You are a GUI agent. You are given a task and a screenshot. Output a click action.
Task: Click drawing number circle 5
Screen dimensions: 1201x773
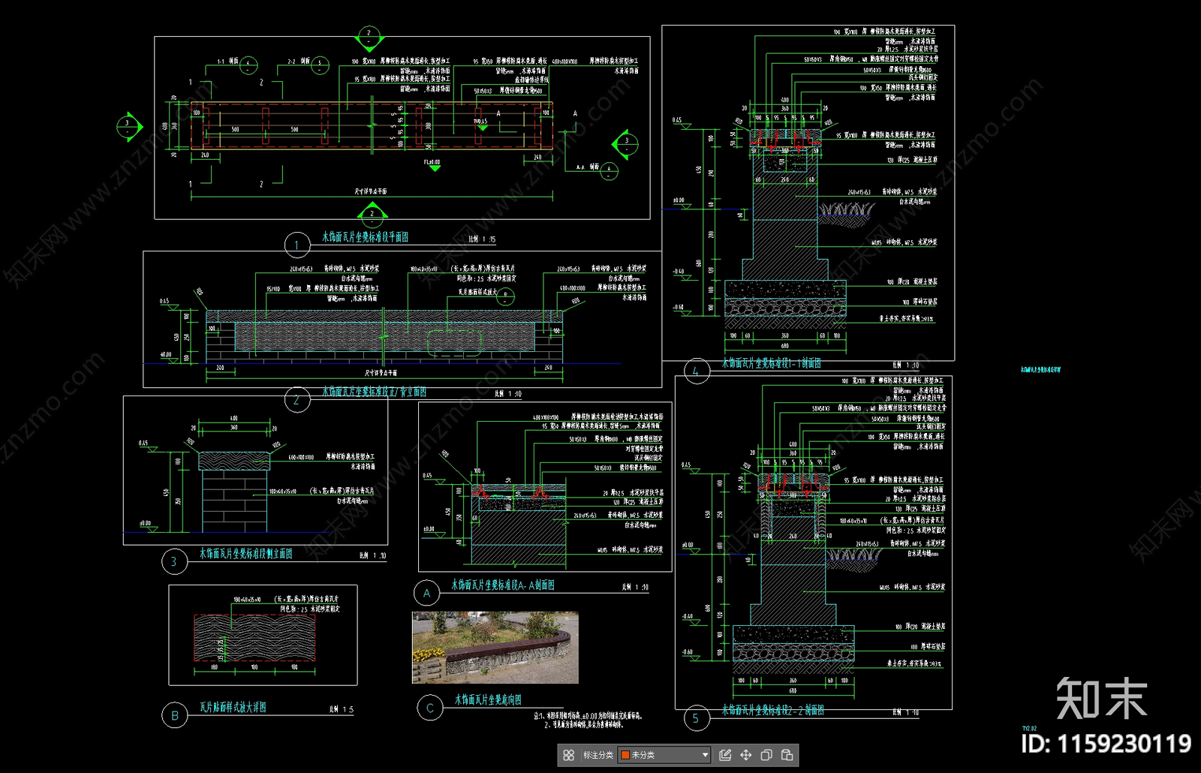696,718
